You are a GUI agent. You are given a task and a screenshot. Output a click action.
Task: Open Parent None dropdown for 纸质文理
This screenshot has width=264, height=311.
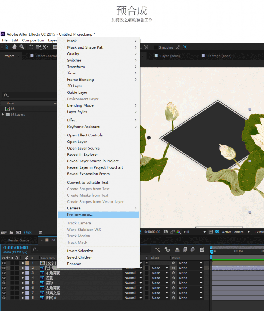(191, 293)
